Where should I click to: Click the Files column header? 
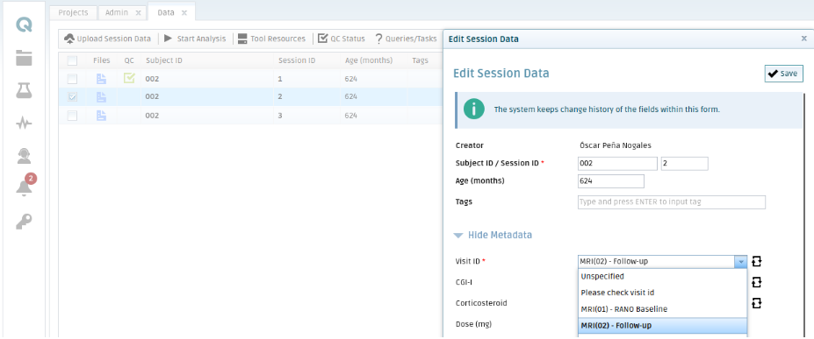(102, 60)
